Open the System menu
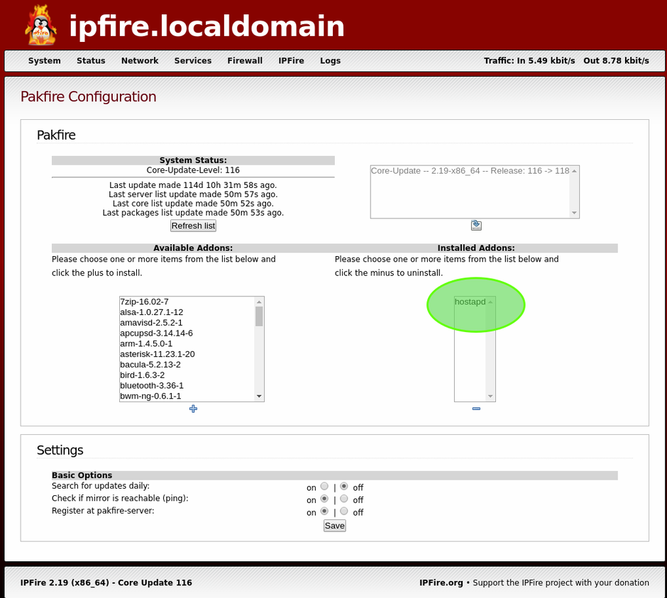The height and width of the screenshot is (598, 667). pyautogui.click(x=44, y=61)
